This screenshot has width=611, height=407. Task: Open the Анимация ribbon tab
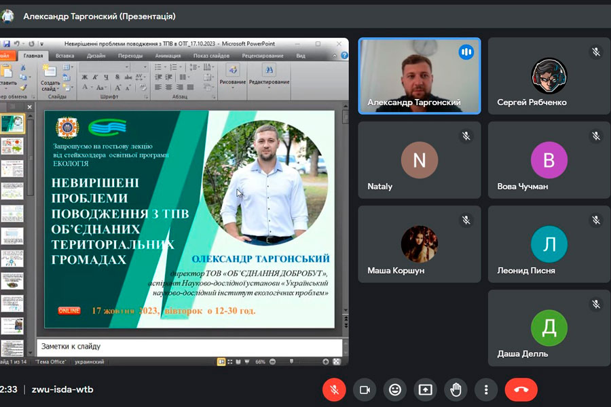tap(168, 56)
